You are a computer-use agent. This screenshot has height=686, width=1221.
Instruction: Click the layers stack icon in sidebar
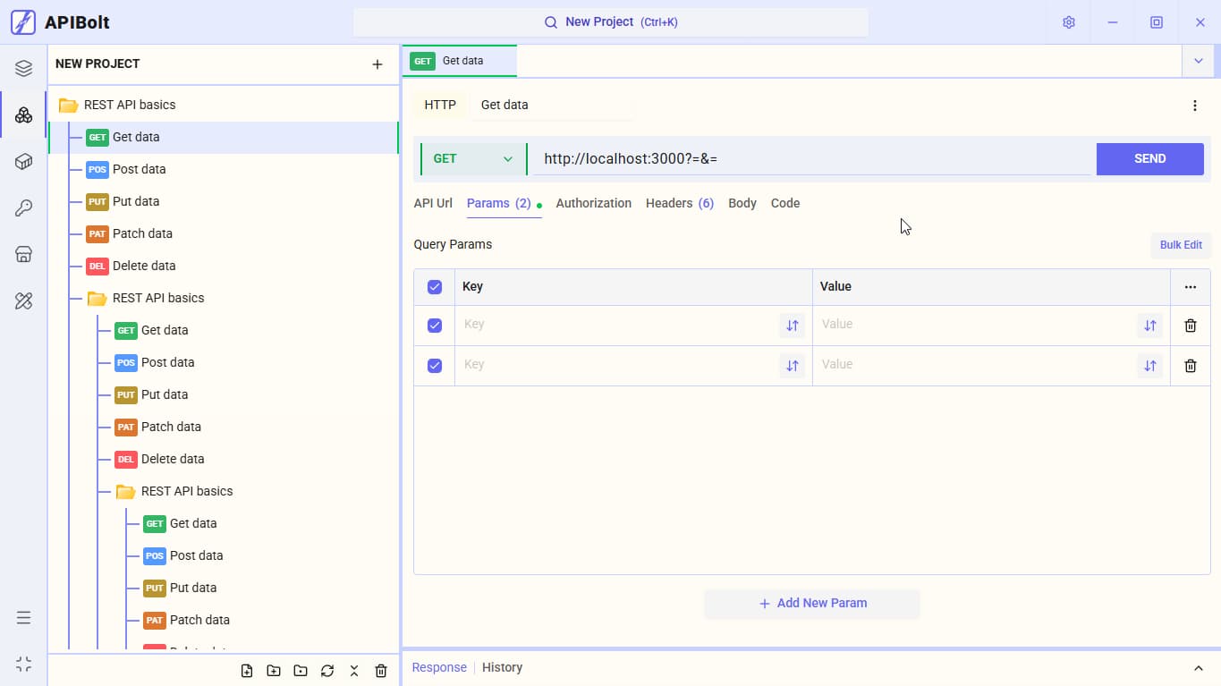pos(24,68)
